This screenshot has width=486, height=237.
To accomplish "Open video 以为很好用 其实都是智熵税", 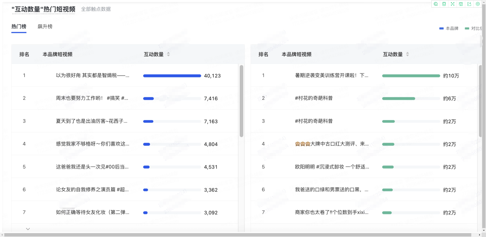I will click(93, 75).
